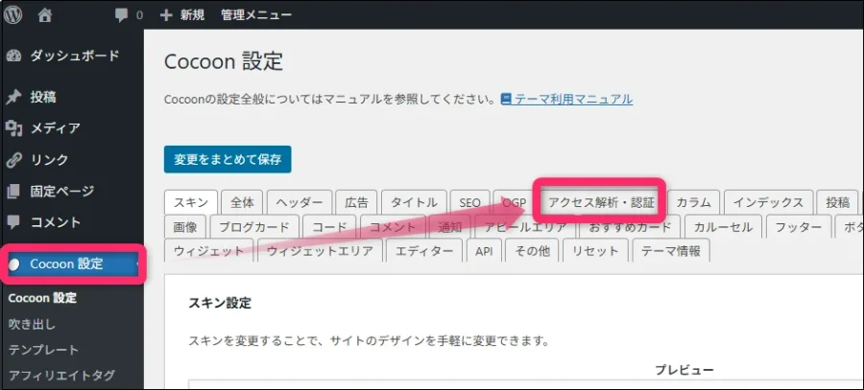
Task: Click the メディア media icon
Action: [x=13, y=128]
